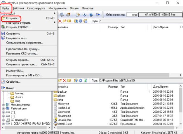Click the gear icon in upper image toolbar
183x134 pixels.
pyautogui.click(x=81, y=21)
